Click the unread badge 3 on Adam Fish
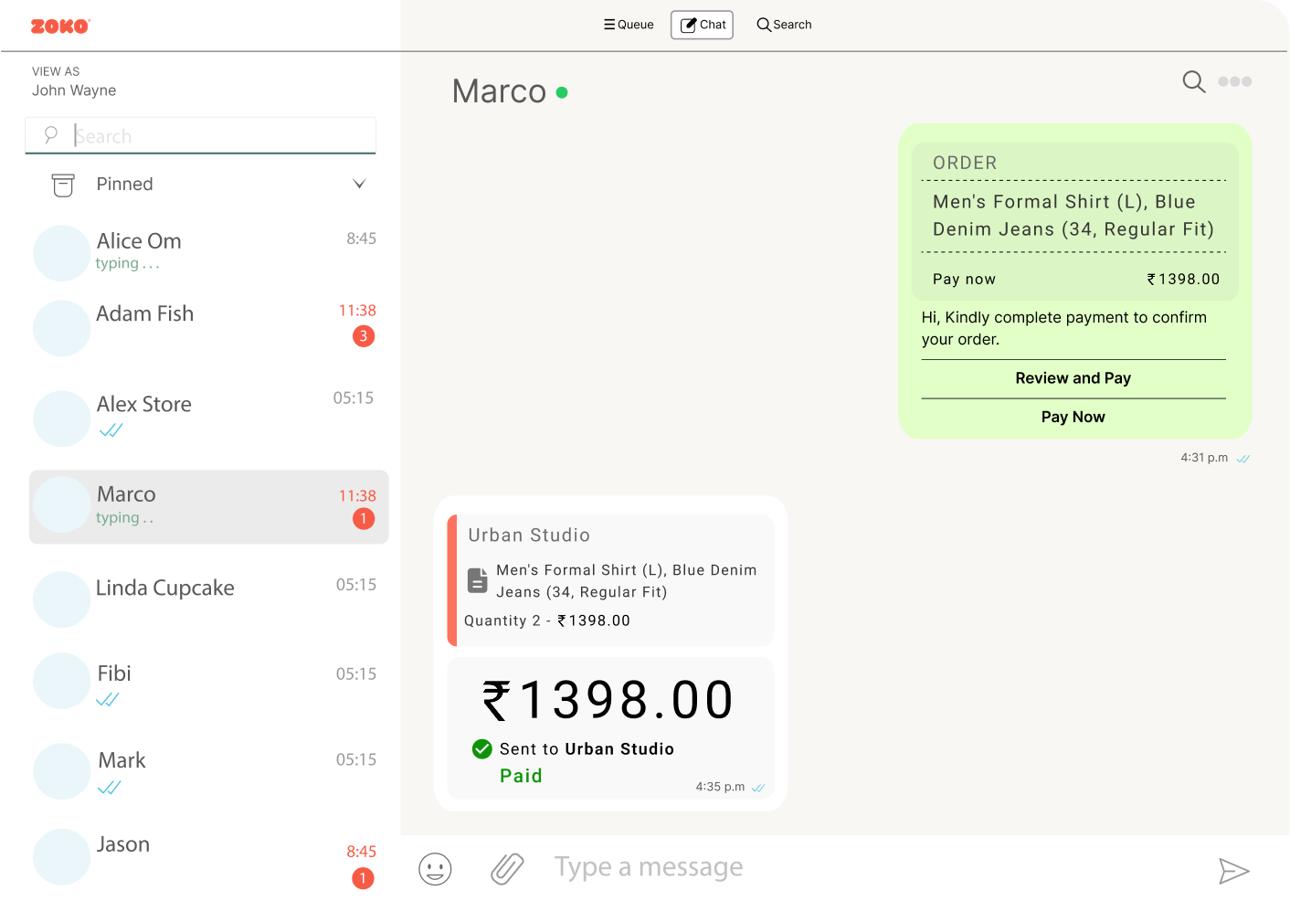 [x=364, y=336]
